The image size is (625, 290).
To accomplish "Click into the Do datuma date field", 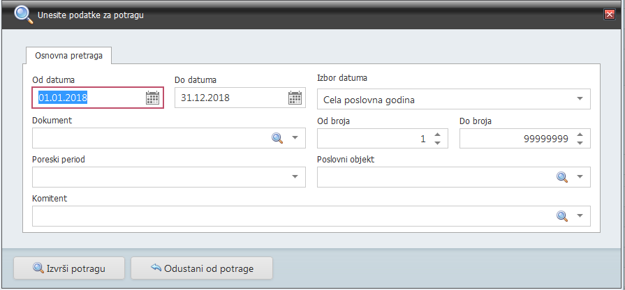I will pos(230,98).
